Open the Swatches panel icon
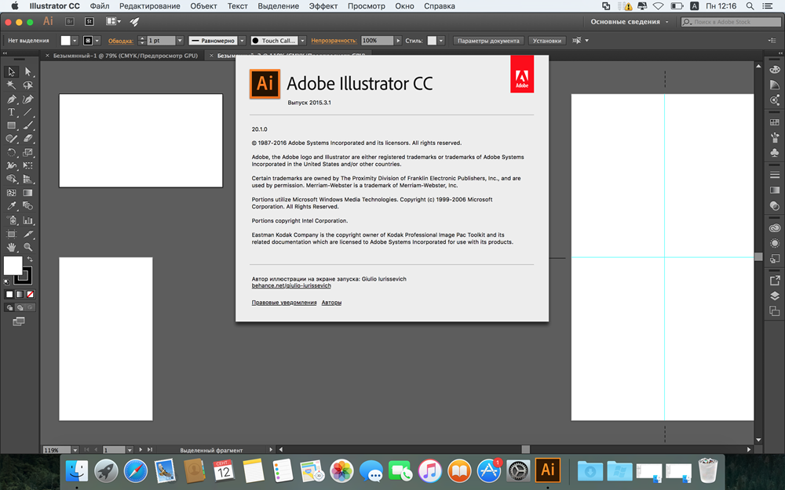The image size is (785, 490). click(x=775, y=122)
